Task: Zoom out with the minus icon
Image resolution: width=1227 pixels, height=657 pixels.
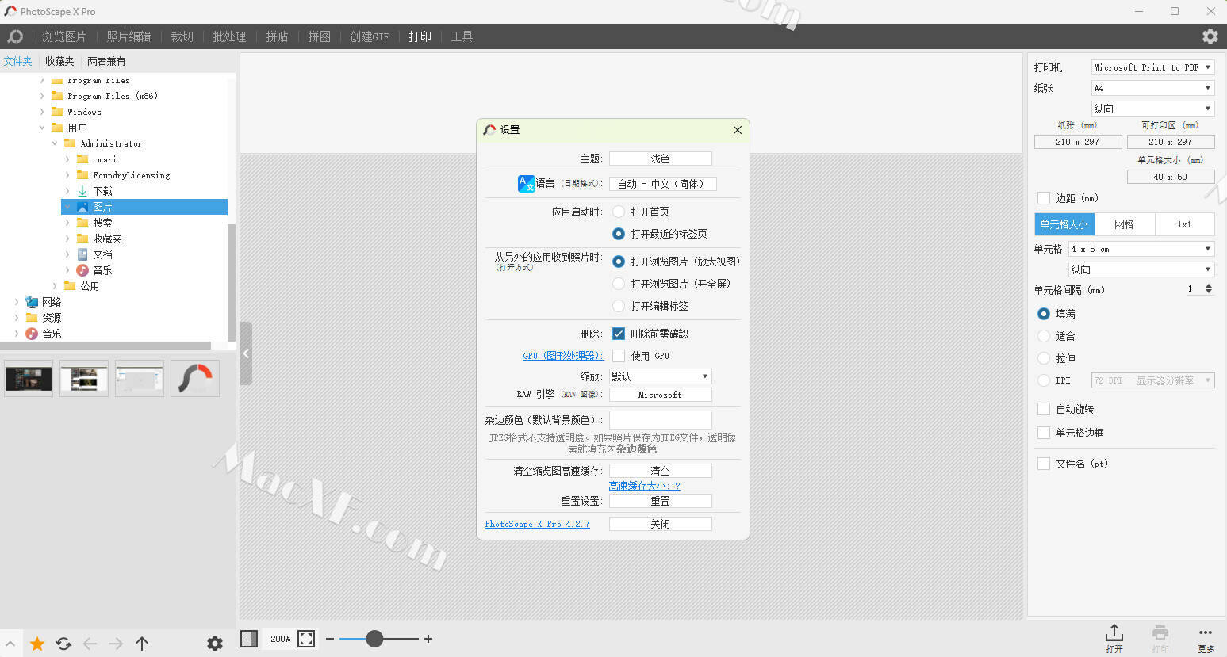Action: pyautogui.click(x=330, y=639)
